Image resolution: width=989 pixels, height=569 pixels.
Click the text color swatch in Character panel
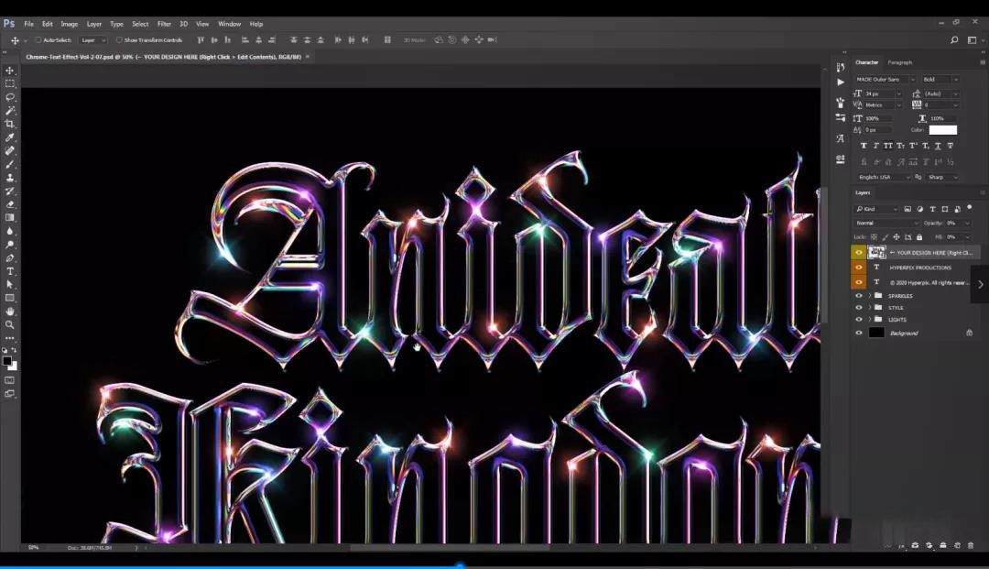click(942, 130)
